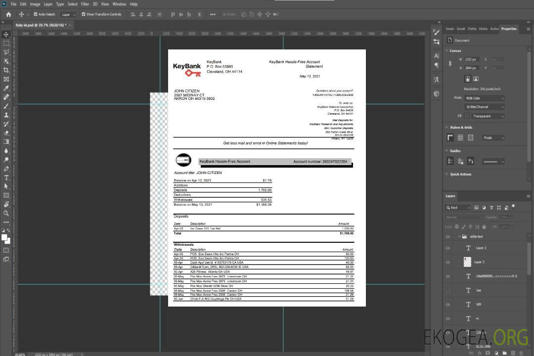This screenshot has width=534, height=356.
Task: Click the lock guides icon
Action: (460, 161)
